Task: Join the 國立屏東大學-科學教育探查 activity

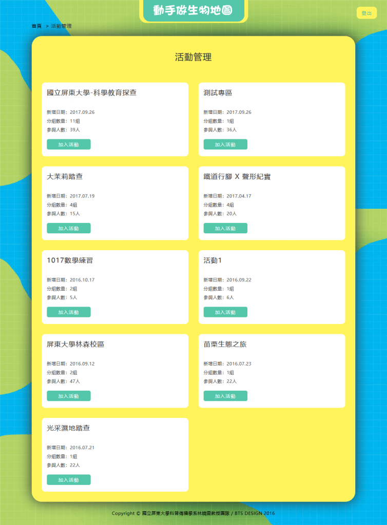Action: click(69, 144)
